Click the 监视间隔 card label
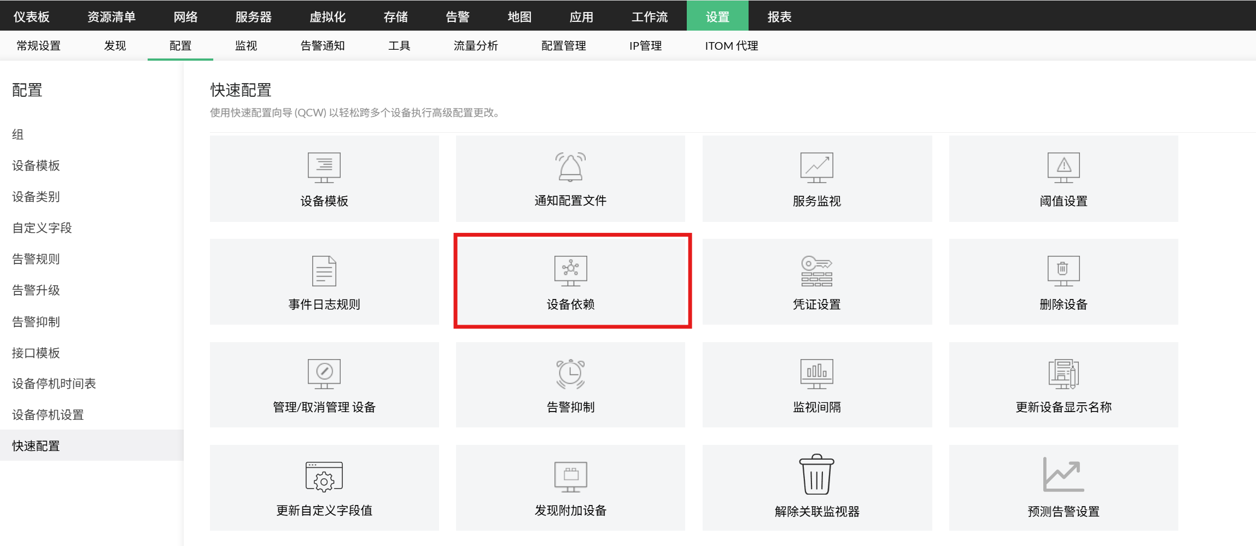This screenshot has height=546, width=1256. coord(817,407)
